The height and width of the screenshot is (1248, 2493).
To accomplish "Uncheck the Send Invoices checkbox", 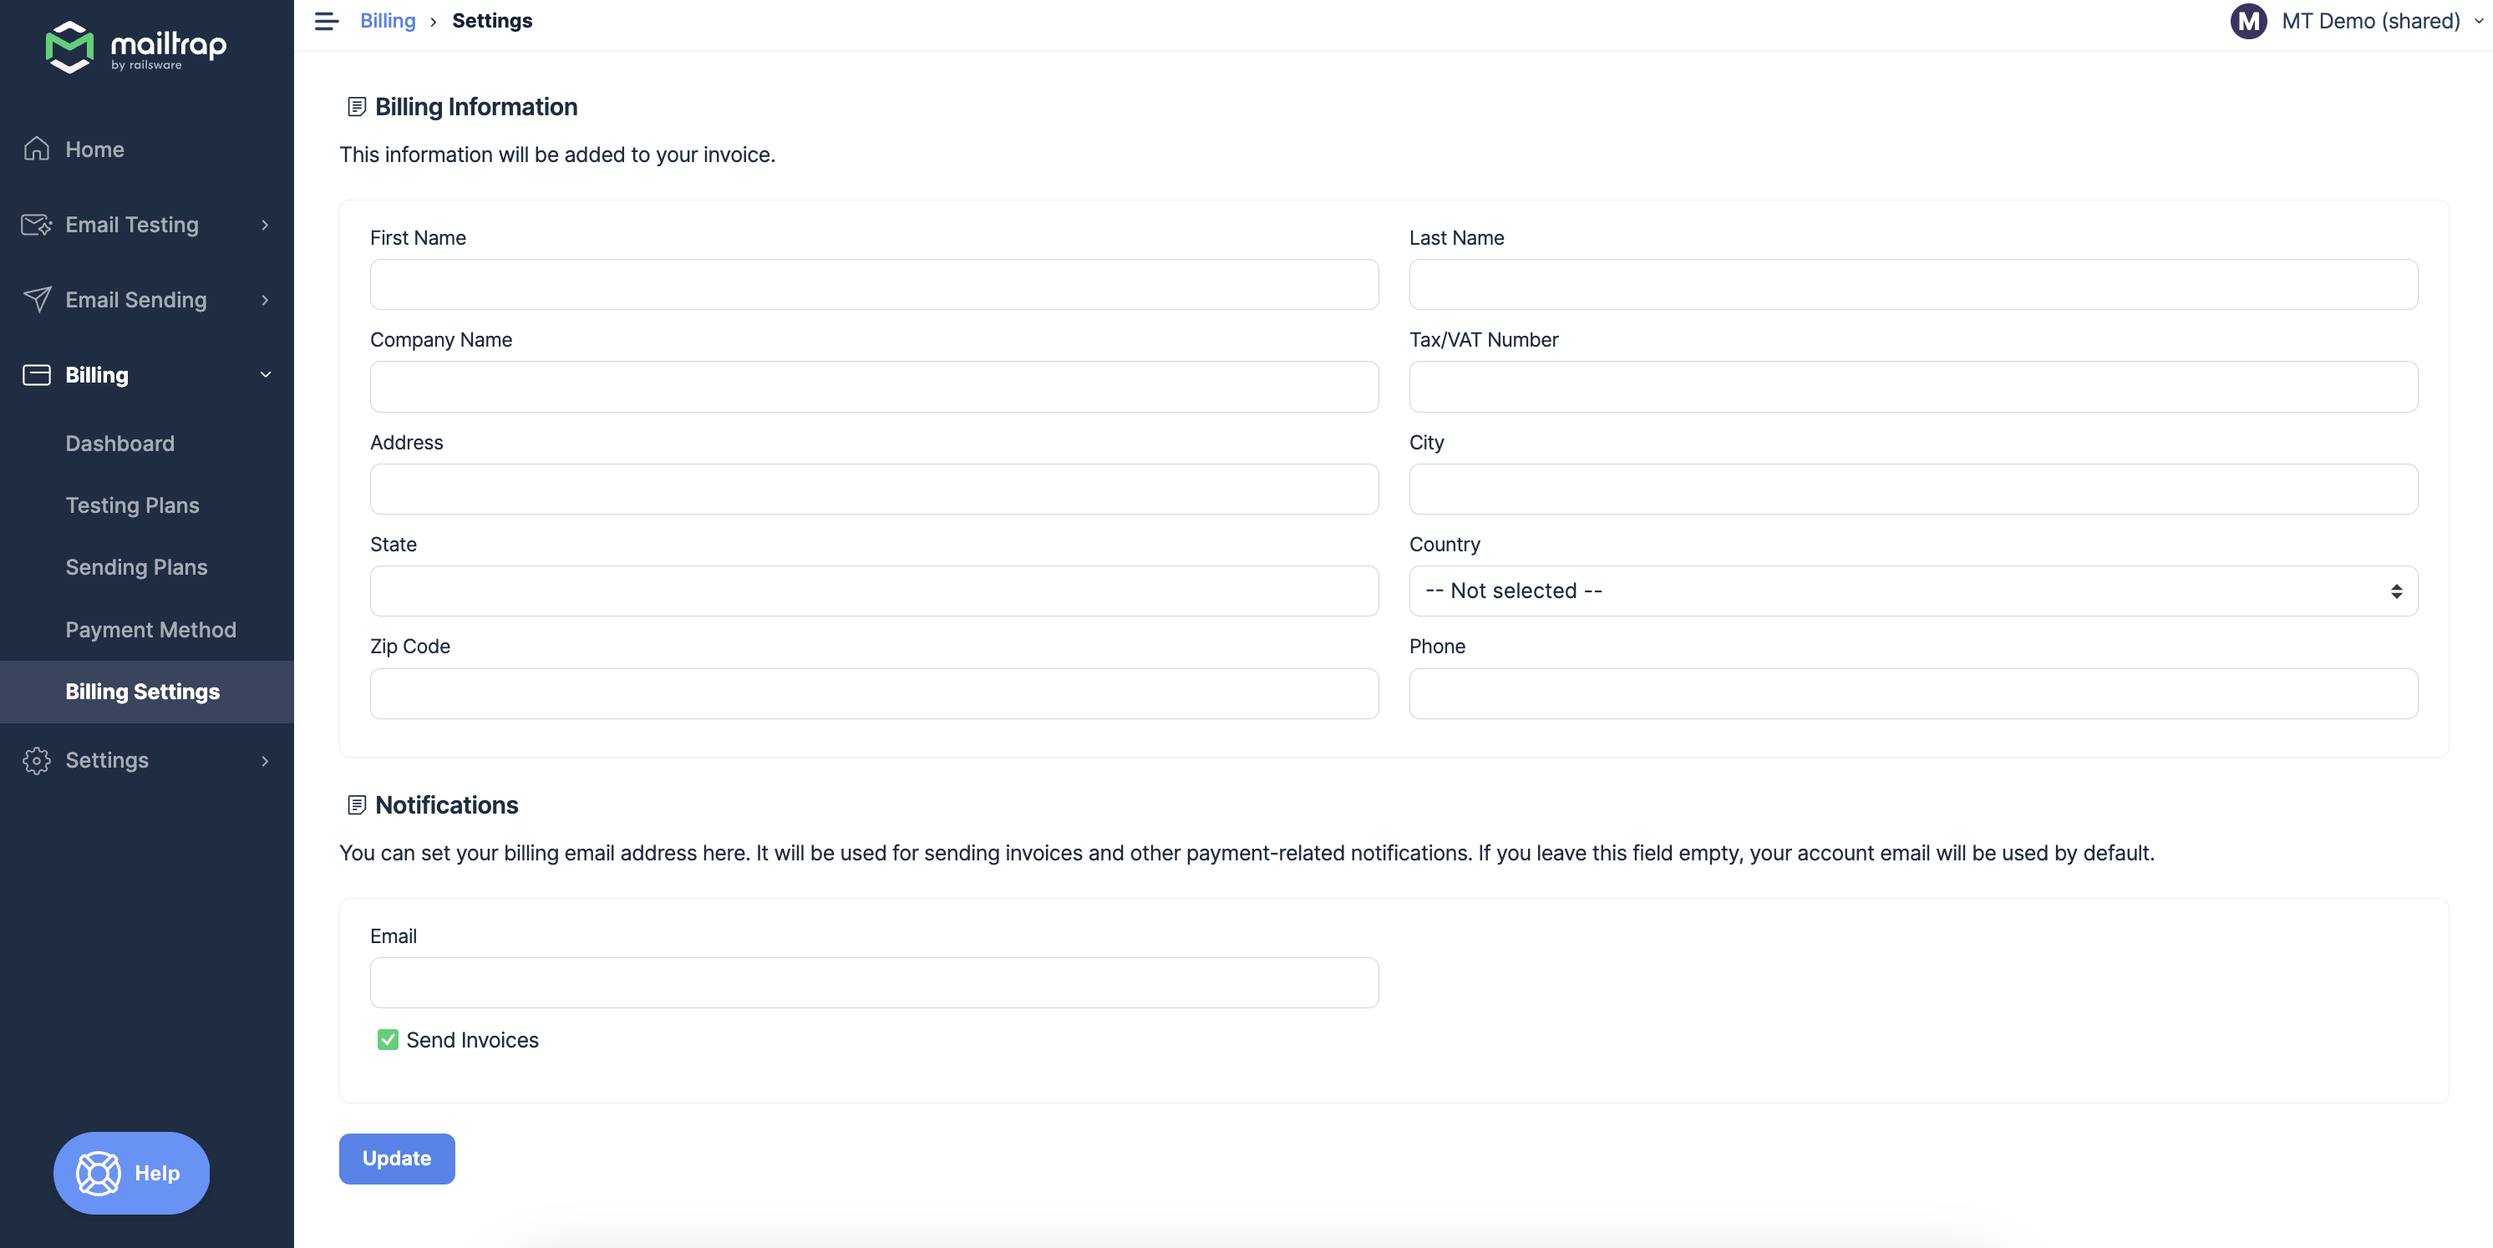I will (x=388, y=1040).
